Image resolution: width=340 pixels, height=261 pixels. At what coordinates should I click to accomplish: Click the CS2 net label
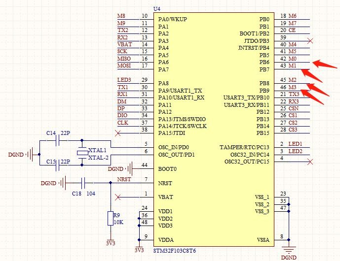click(293, 123)
